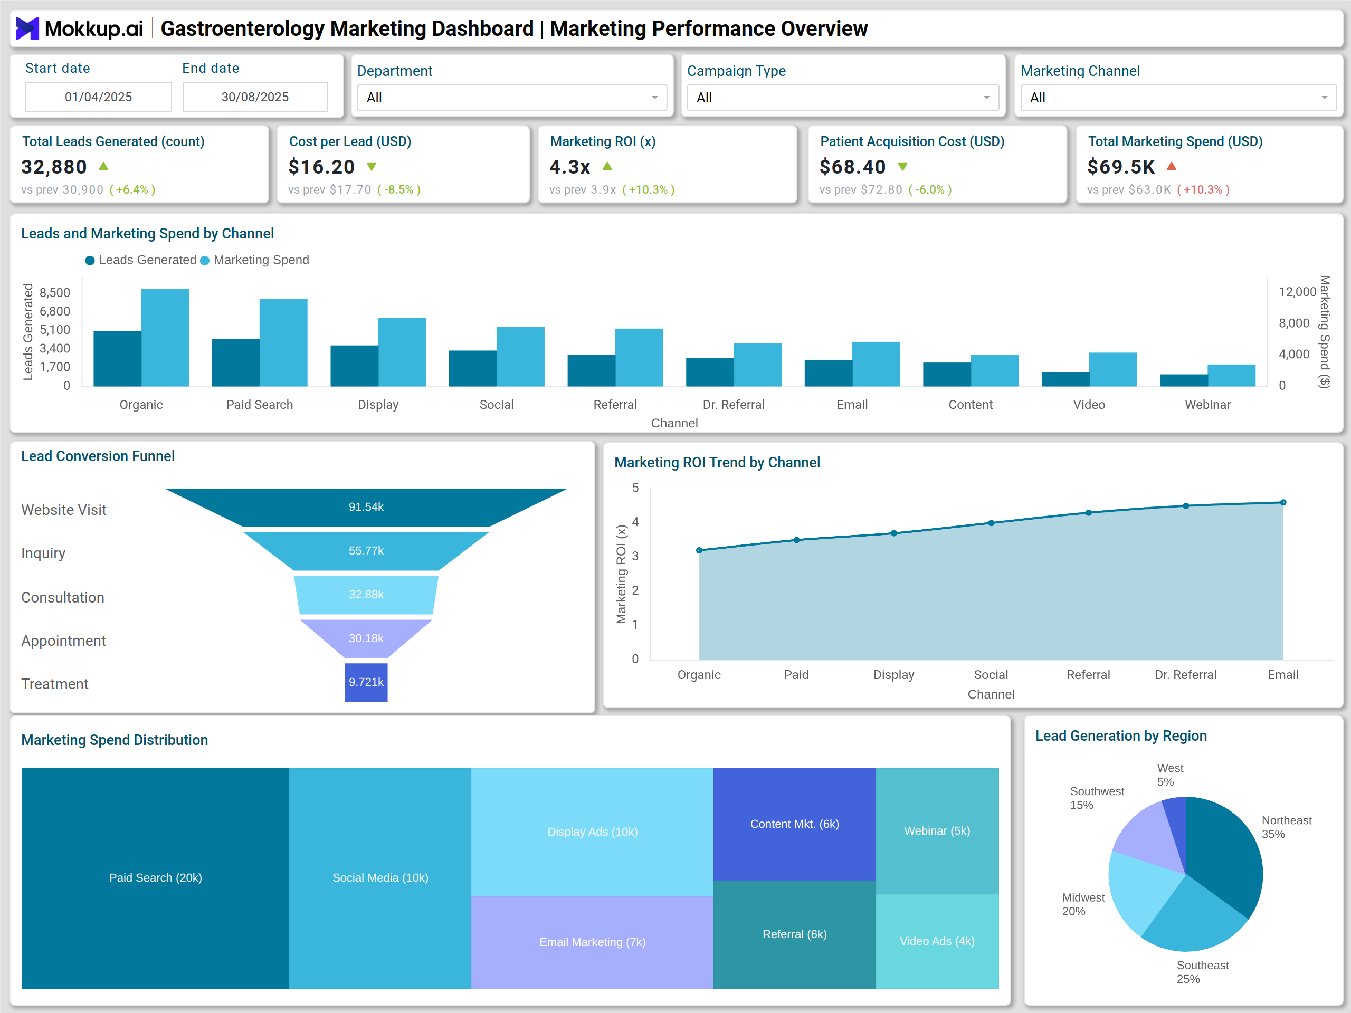Click the Organic data point on ROI trend
The height and width of the screenshot is (1013, 1351).
click(699, 550)
